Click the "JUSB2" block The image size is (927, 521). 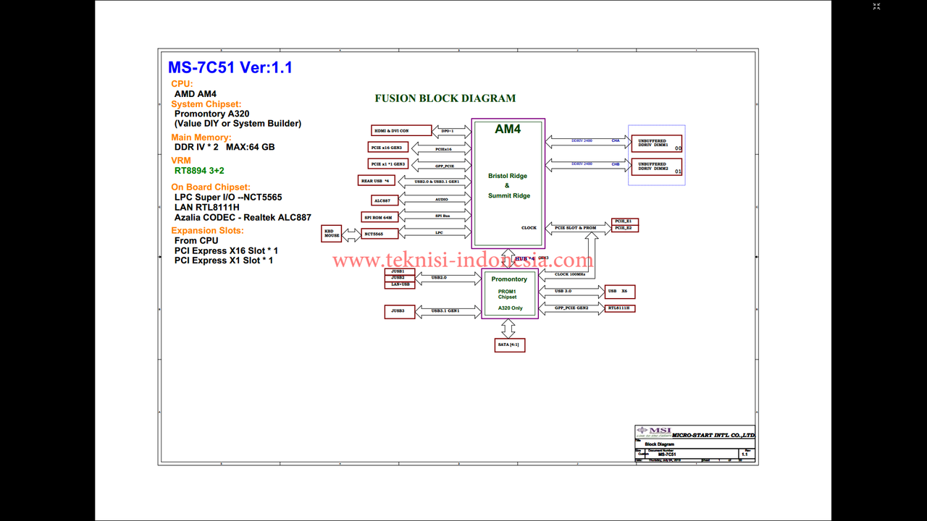[399, 278]
